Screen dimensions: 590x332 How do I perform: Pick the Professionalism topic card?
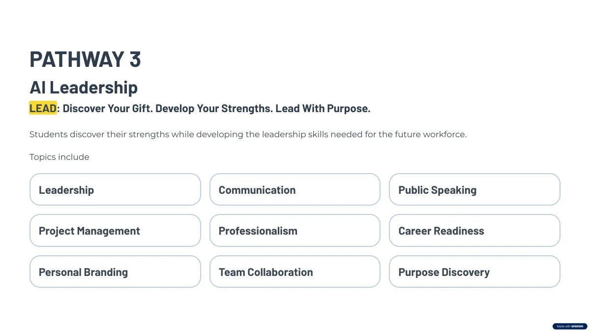(x=295, y=230)
